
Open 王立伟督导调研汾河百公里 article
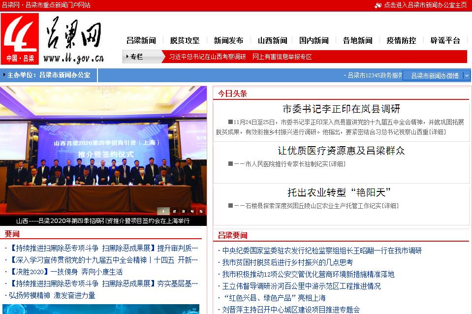click(x=301, y=286)
